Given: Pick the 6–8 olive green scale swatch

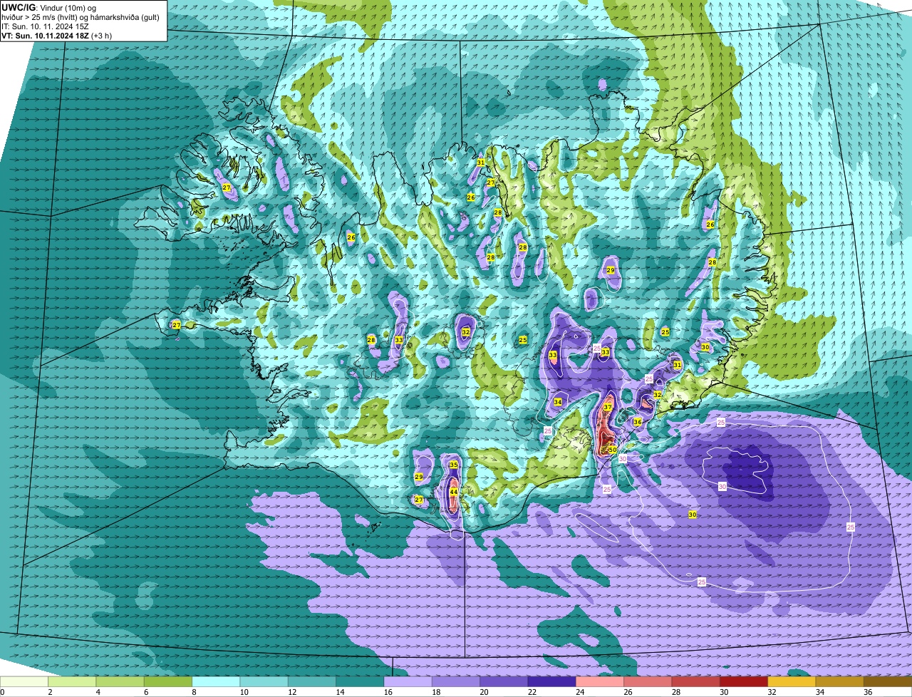Looking at the screenshot, I should pos(168,682).
